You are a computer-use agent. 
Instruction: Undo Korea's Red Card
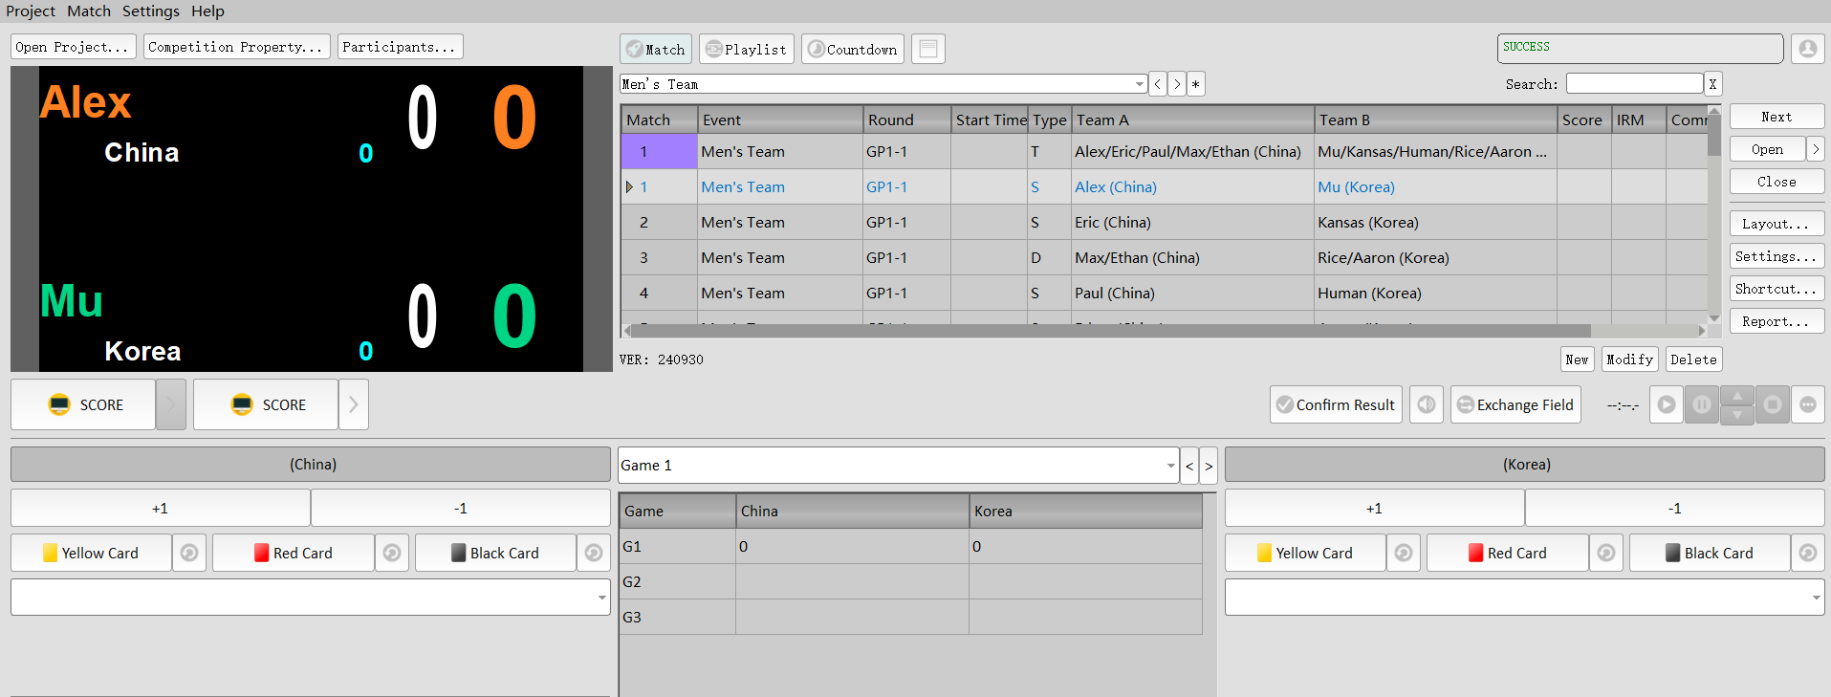(1605, 553)
